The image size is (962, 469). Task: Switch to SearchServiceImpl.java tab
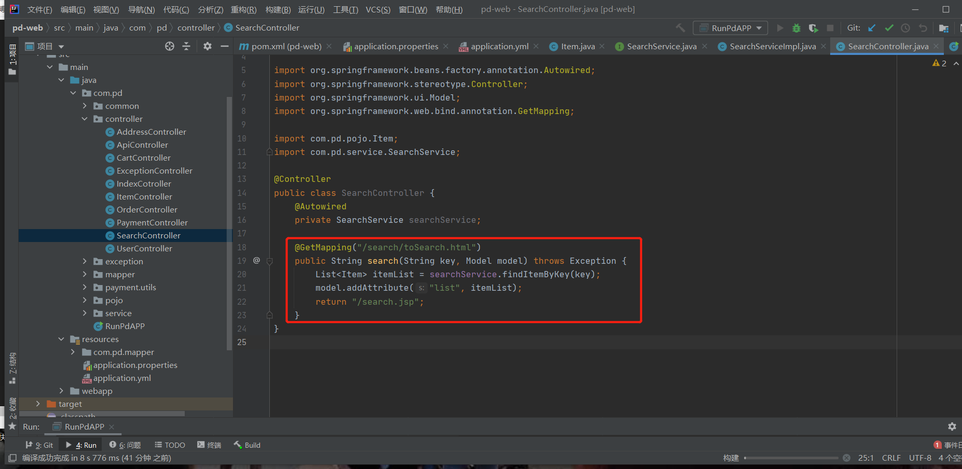[772, 46]
